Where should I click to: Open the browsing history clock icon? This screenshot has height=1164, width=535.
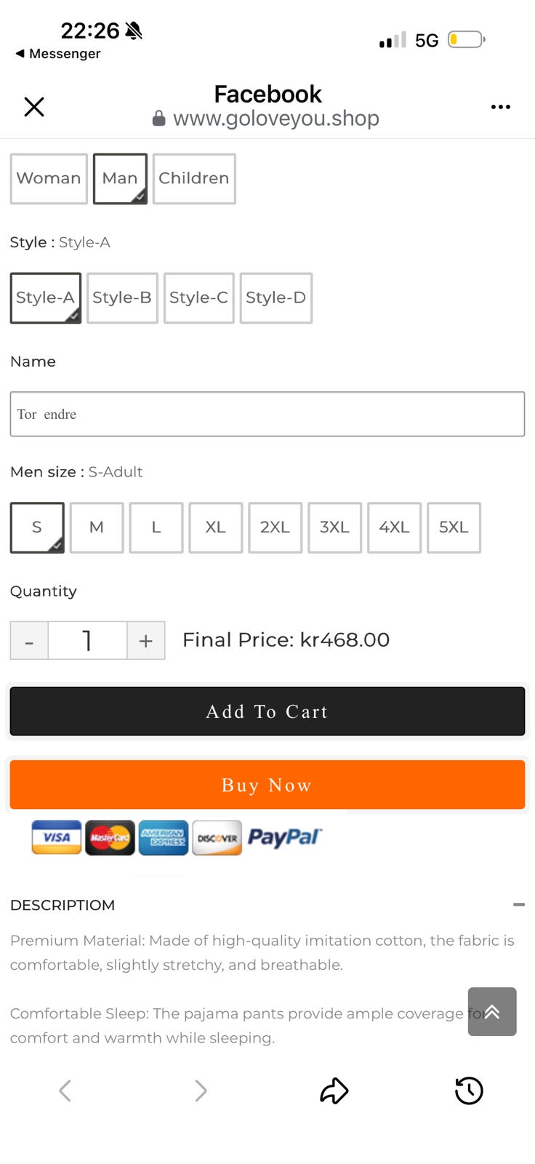coord(469,1091)
